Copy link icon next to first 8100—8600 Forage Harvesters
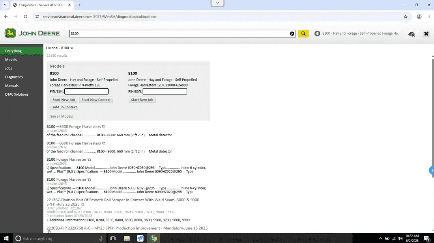 point(104,127)
